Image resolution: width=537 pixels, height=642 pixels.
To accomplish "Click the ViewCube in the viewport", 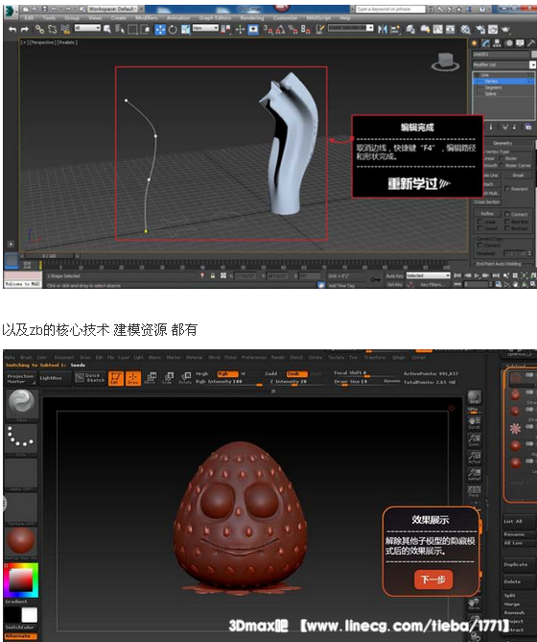I will [x=445, y=61].
